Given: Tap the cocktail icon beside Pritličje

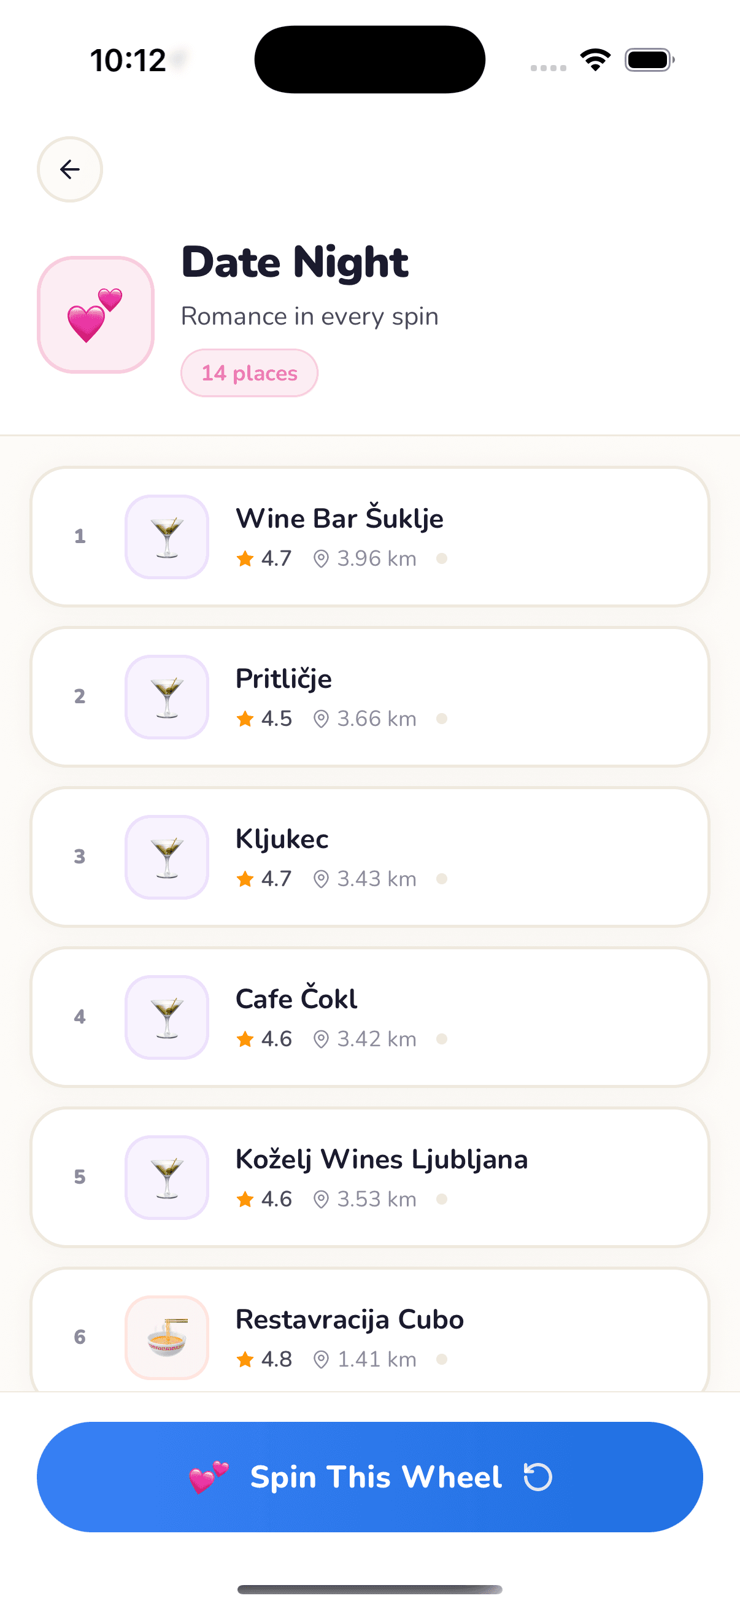Looking at the screenshot, I should (x=167, y=697).
